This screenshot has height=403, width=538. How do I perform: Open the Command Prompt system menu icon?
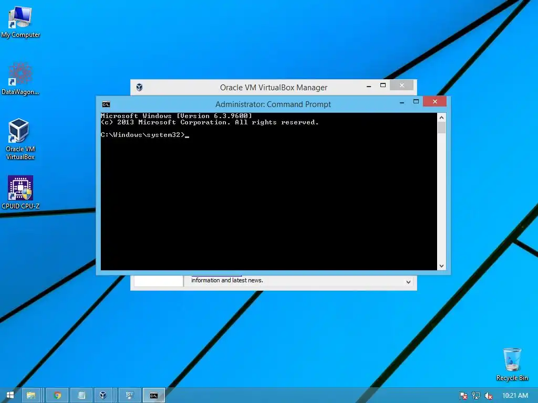(106, 104)
